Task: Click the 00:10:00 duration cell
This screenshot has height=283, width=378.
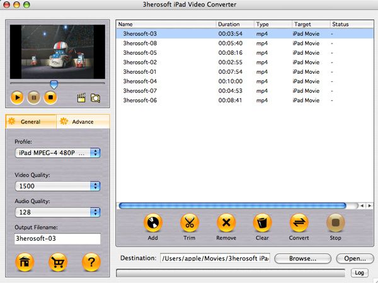Action: (x=231, y=81)
